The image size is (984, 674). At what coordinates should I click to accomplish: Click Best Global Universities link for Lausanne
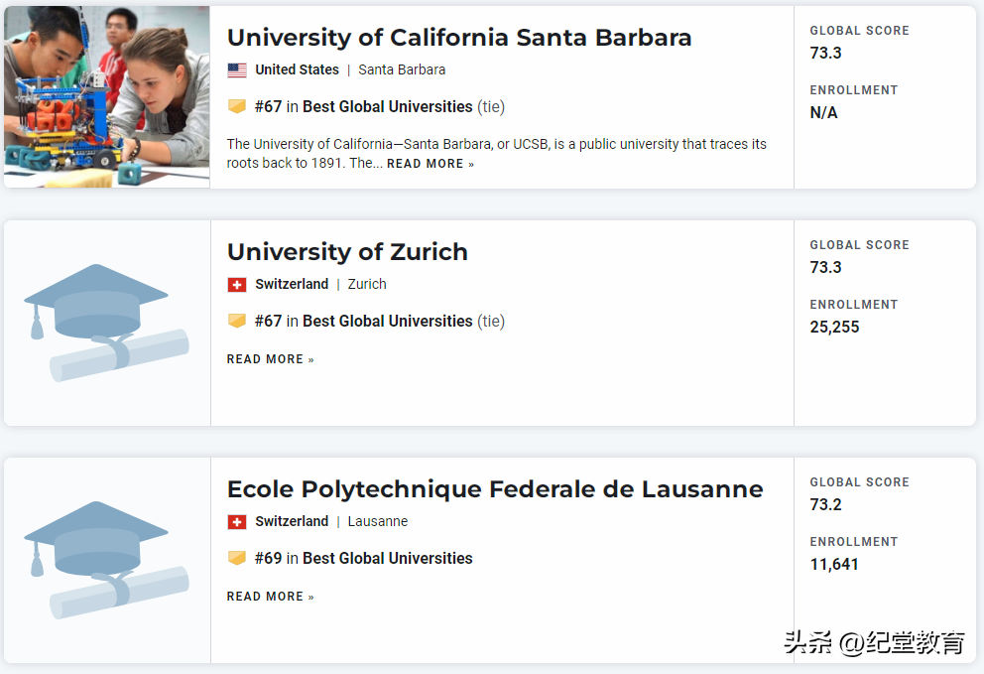[387, 558]
